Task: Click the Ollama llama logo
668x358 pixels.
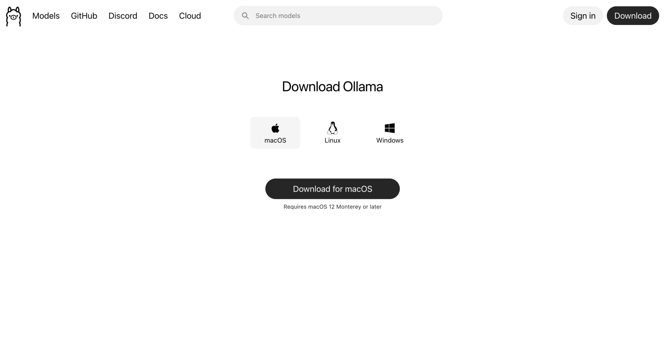Action: (14, 16)
